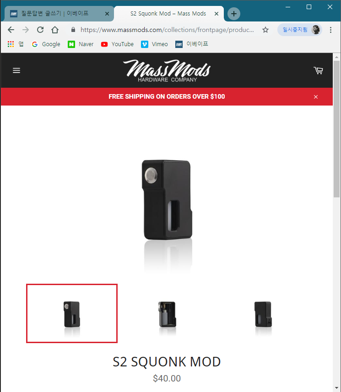Open the hamburger navigation menu

16,70
